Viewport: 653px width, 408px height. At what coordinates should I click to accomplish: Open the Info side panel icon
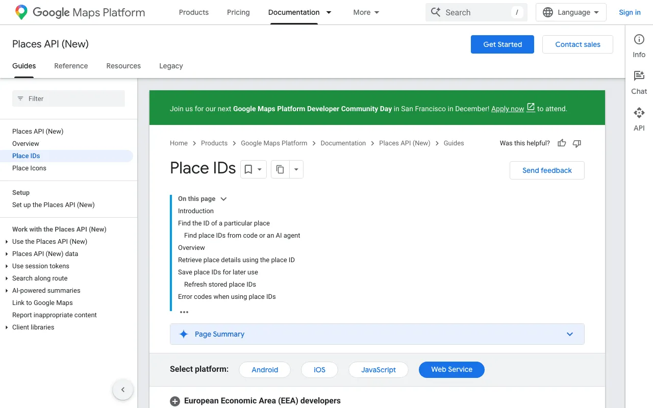(x=639, y=40)
